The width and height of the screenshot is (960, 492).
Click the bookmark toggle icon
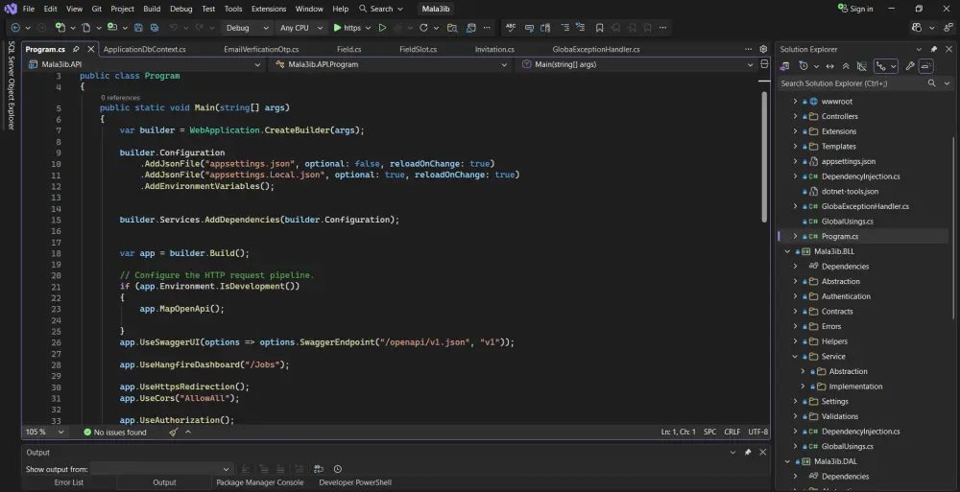pyautogui.click(x=599, y=28)
